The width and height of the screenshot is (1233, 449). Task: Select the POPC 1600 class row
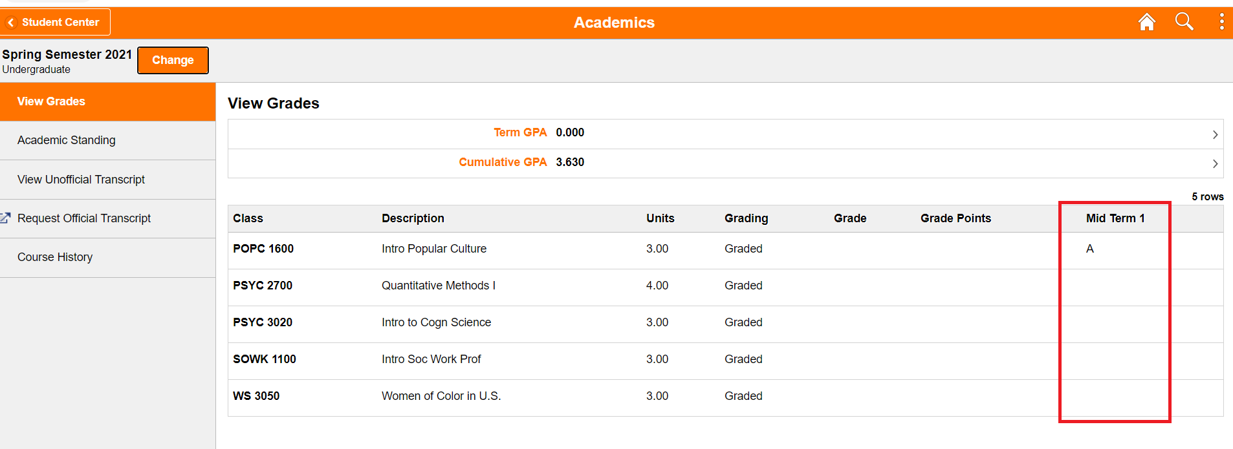(x=263, y=249)
